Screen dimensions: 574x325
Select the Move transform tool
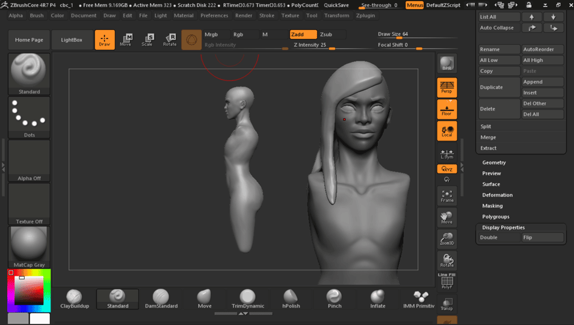coord(125,40)
